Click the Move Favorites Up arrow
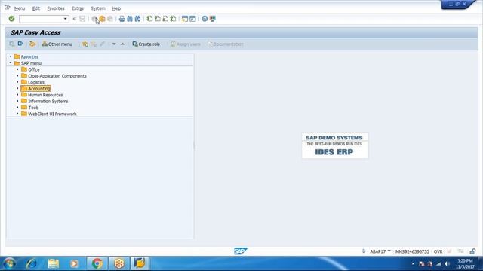Viewport: 483px width, 271px height. coord(122,44)
